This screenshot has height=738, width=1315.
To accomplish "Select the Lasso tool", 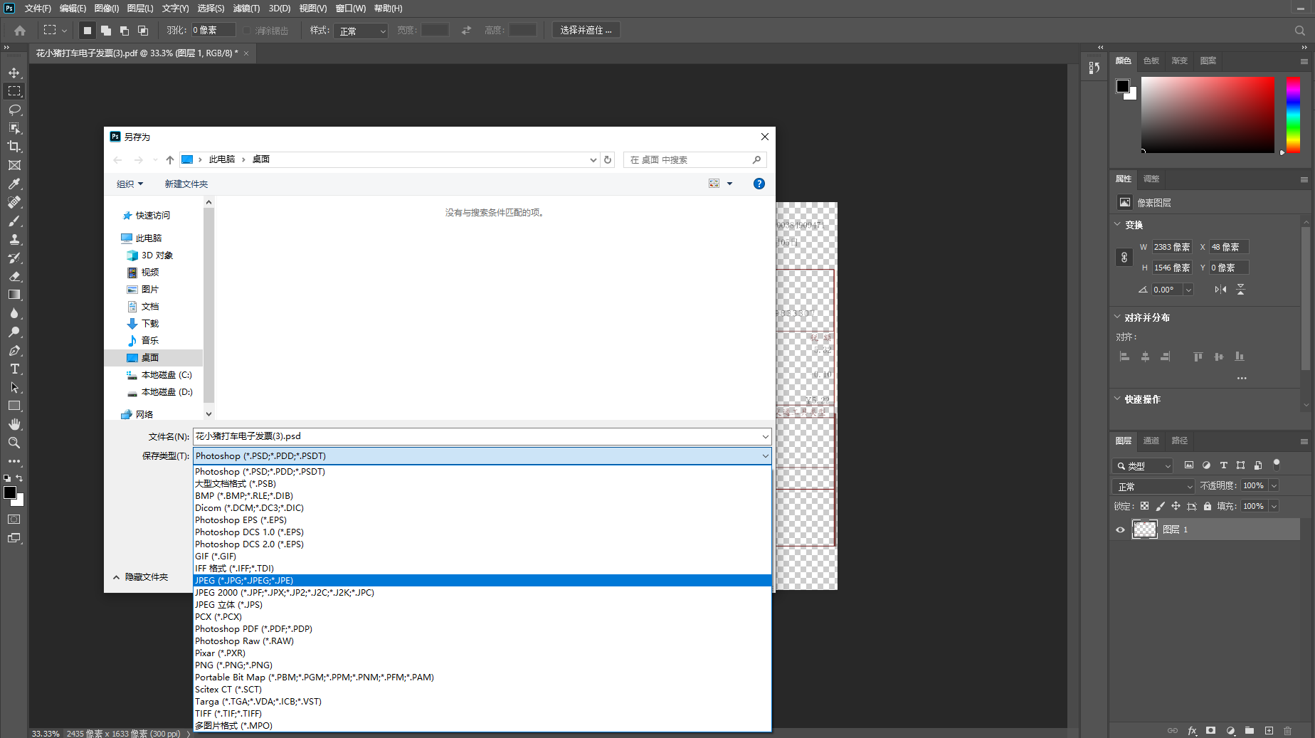I will click(14, 110).
